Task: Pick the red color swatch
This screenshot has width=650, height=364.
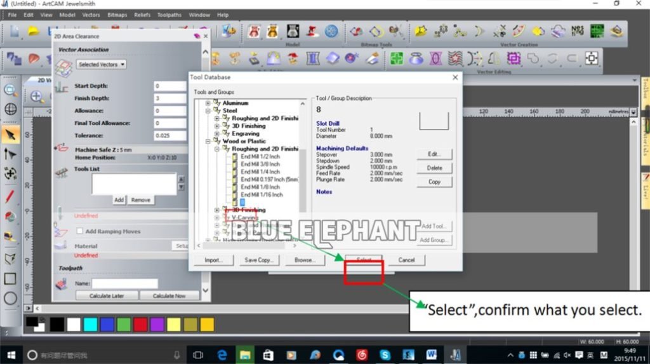Action: tap(140, 325)
